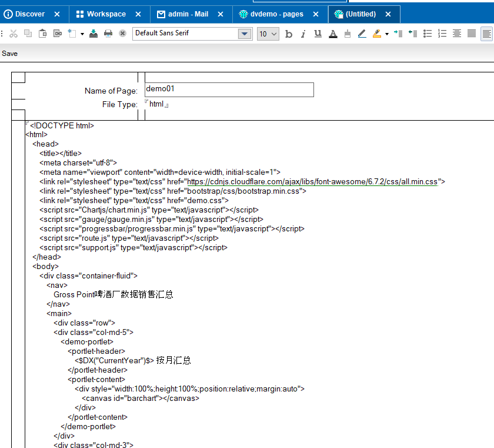Toggle underline formatting
494x448 pixels.
318,34
